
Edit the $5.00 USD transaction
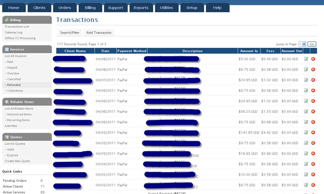[x=306, y=59]
